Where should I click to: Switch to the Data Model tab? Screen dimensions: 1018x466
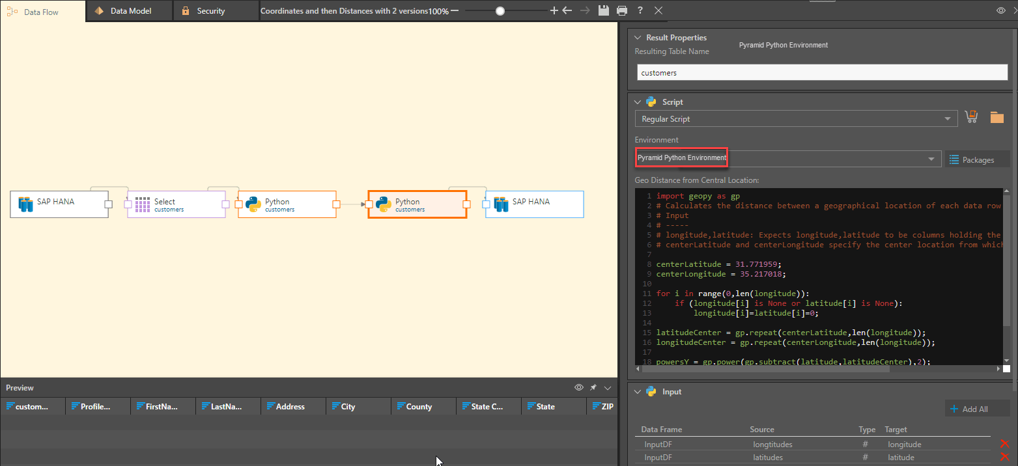click(130, 11)
